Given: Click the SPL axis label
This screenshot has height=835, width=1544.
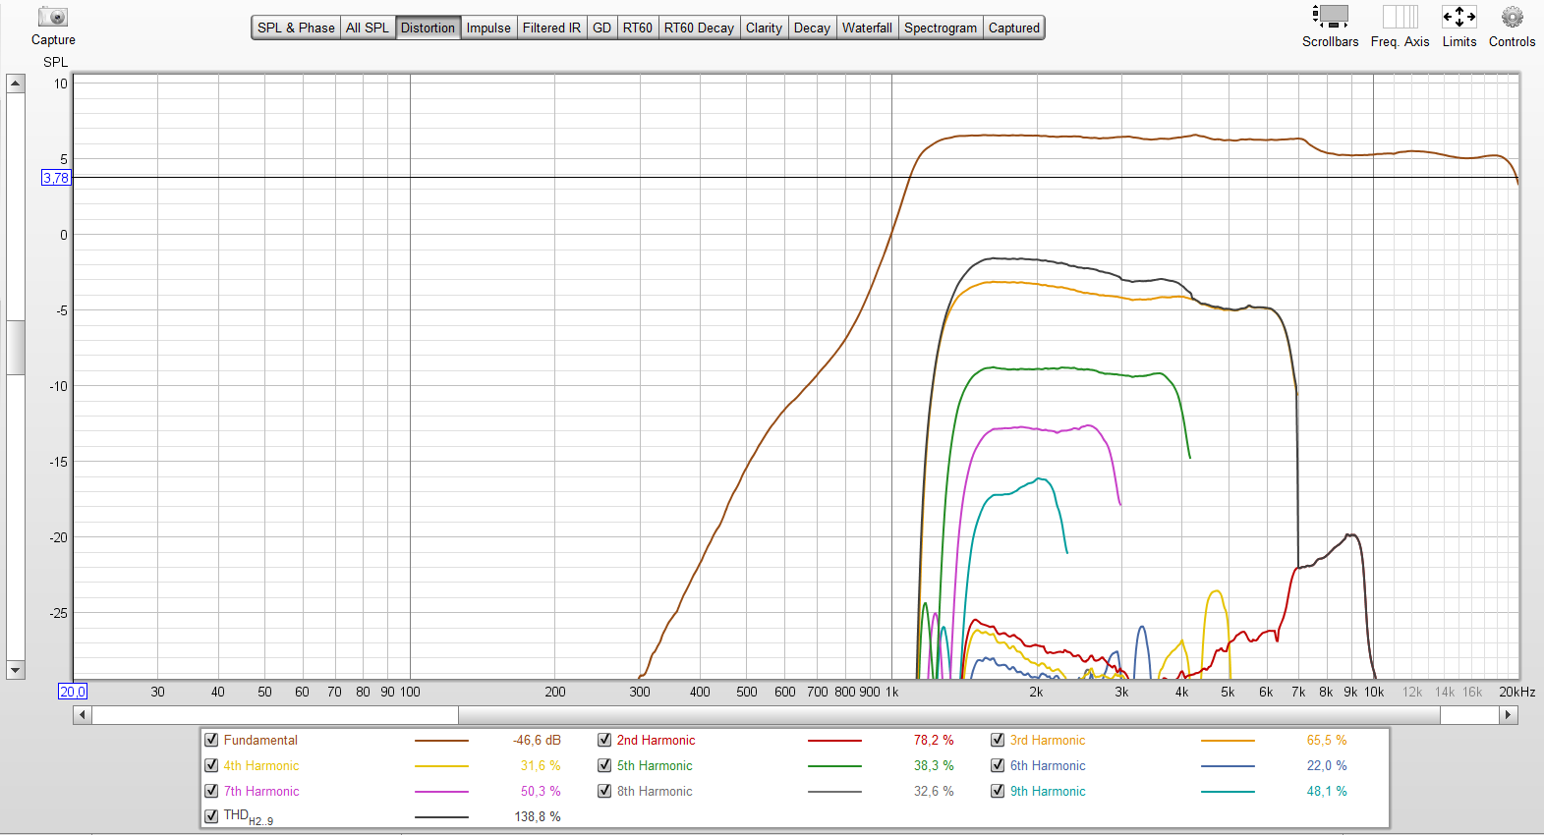Looking at the screenshot, I should pyautogui.click(x=55, y=62).
